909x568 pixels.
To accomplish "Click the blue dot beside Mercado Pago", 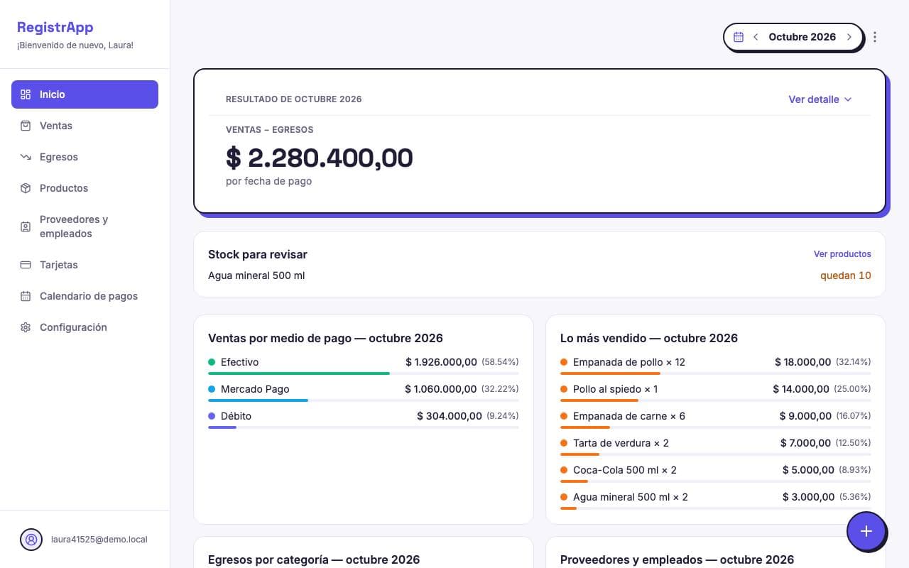I will coord(212,389).
